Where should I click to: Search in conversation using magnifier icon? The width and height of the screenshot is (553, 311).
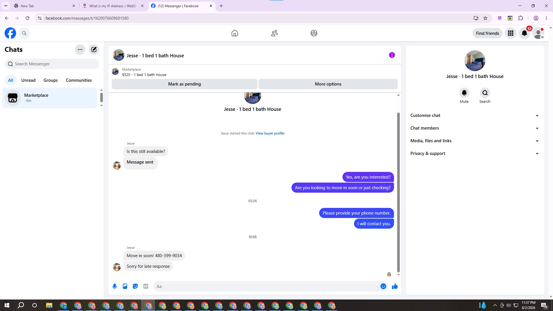click(485, 93)
